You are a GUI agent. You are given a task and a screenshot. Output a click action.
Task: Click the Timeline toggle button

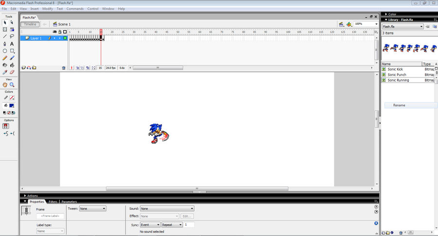point(30,24)
